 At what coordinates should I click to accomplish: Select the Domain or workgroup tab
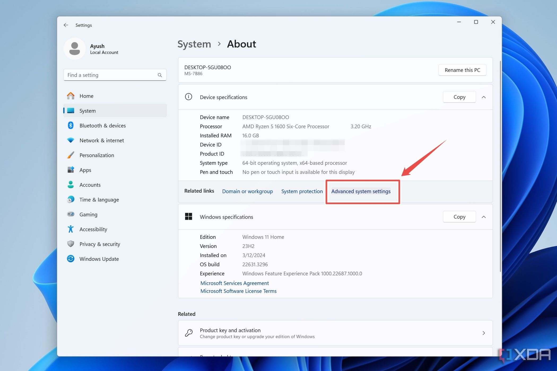click(248, 191)
